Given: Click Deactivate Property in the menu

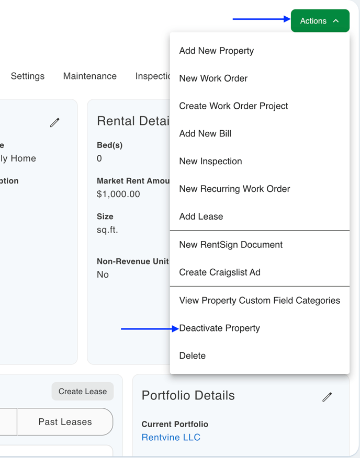Looking at the screenshot, I should point(219,328).
